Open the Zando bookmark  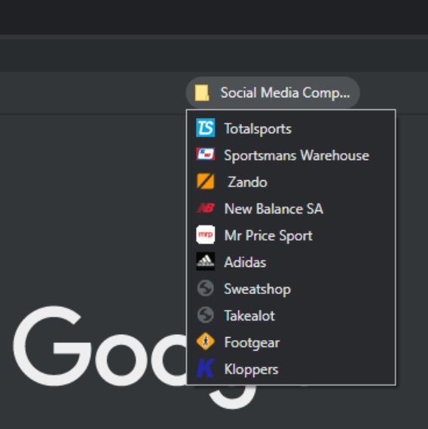pyautogui.click(x=291, y=182)
